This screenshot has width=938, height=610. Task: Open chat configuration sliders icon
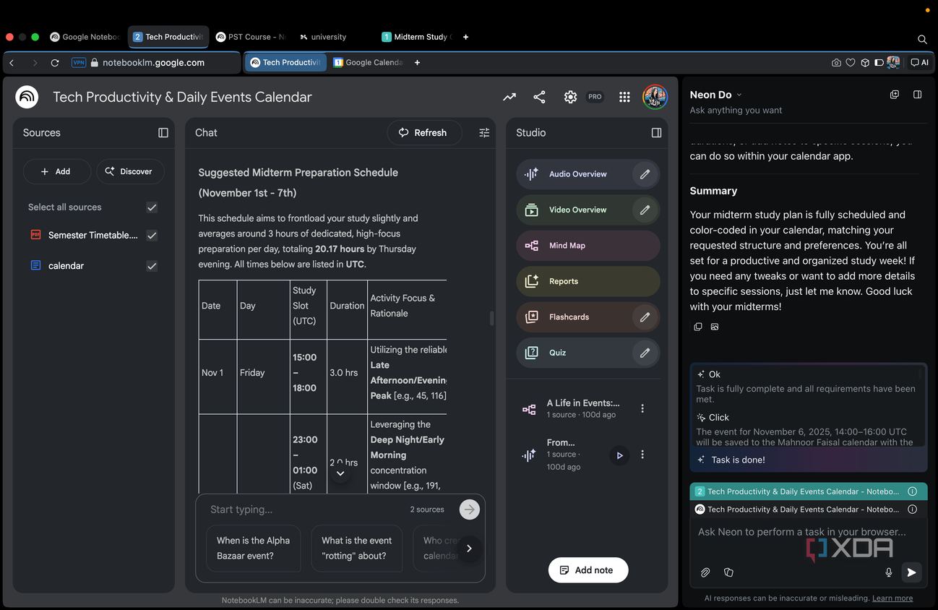pyautogui.click(x=484, y=133)
